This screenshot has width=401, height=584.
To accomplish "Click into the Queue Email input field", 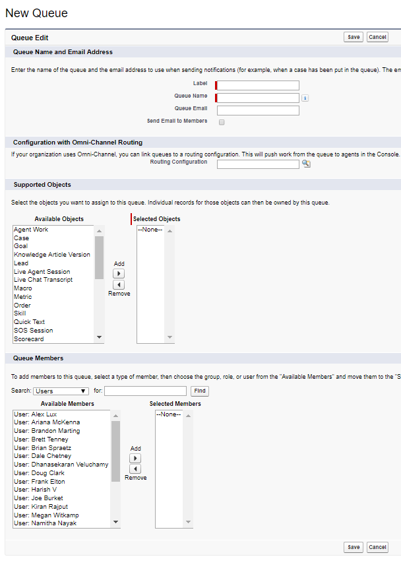I will (258, 111).
